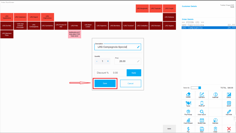Select LRG Capricciosa order line
This screenshot has height=133, width=236.
click(x=208, y=25)
